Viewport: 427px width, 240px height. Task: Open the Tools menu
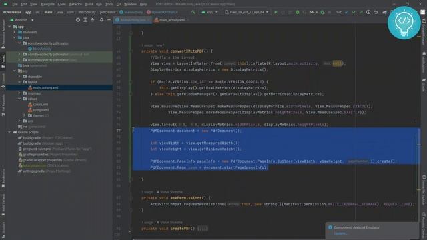(109, 4)
